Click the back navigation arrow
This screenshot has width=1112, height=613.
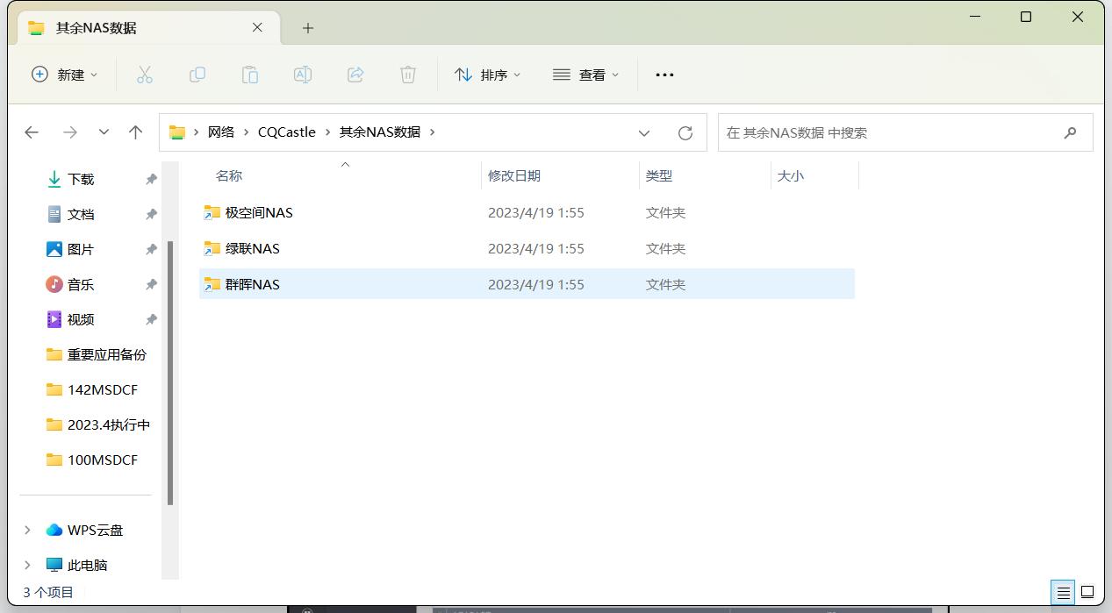click(32, 132)
